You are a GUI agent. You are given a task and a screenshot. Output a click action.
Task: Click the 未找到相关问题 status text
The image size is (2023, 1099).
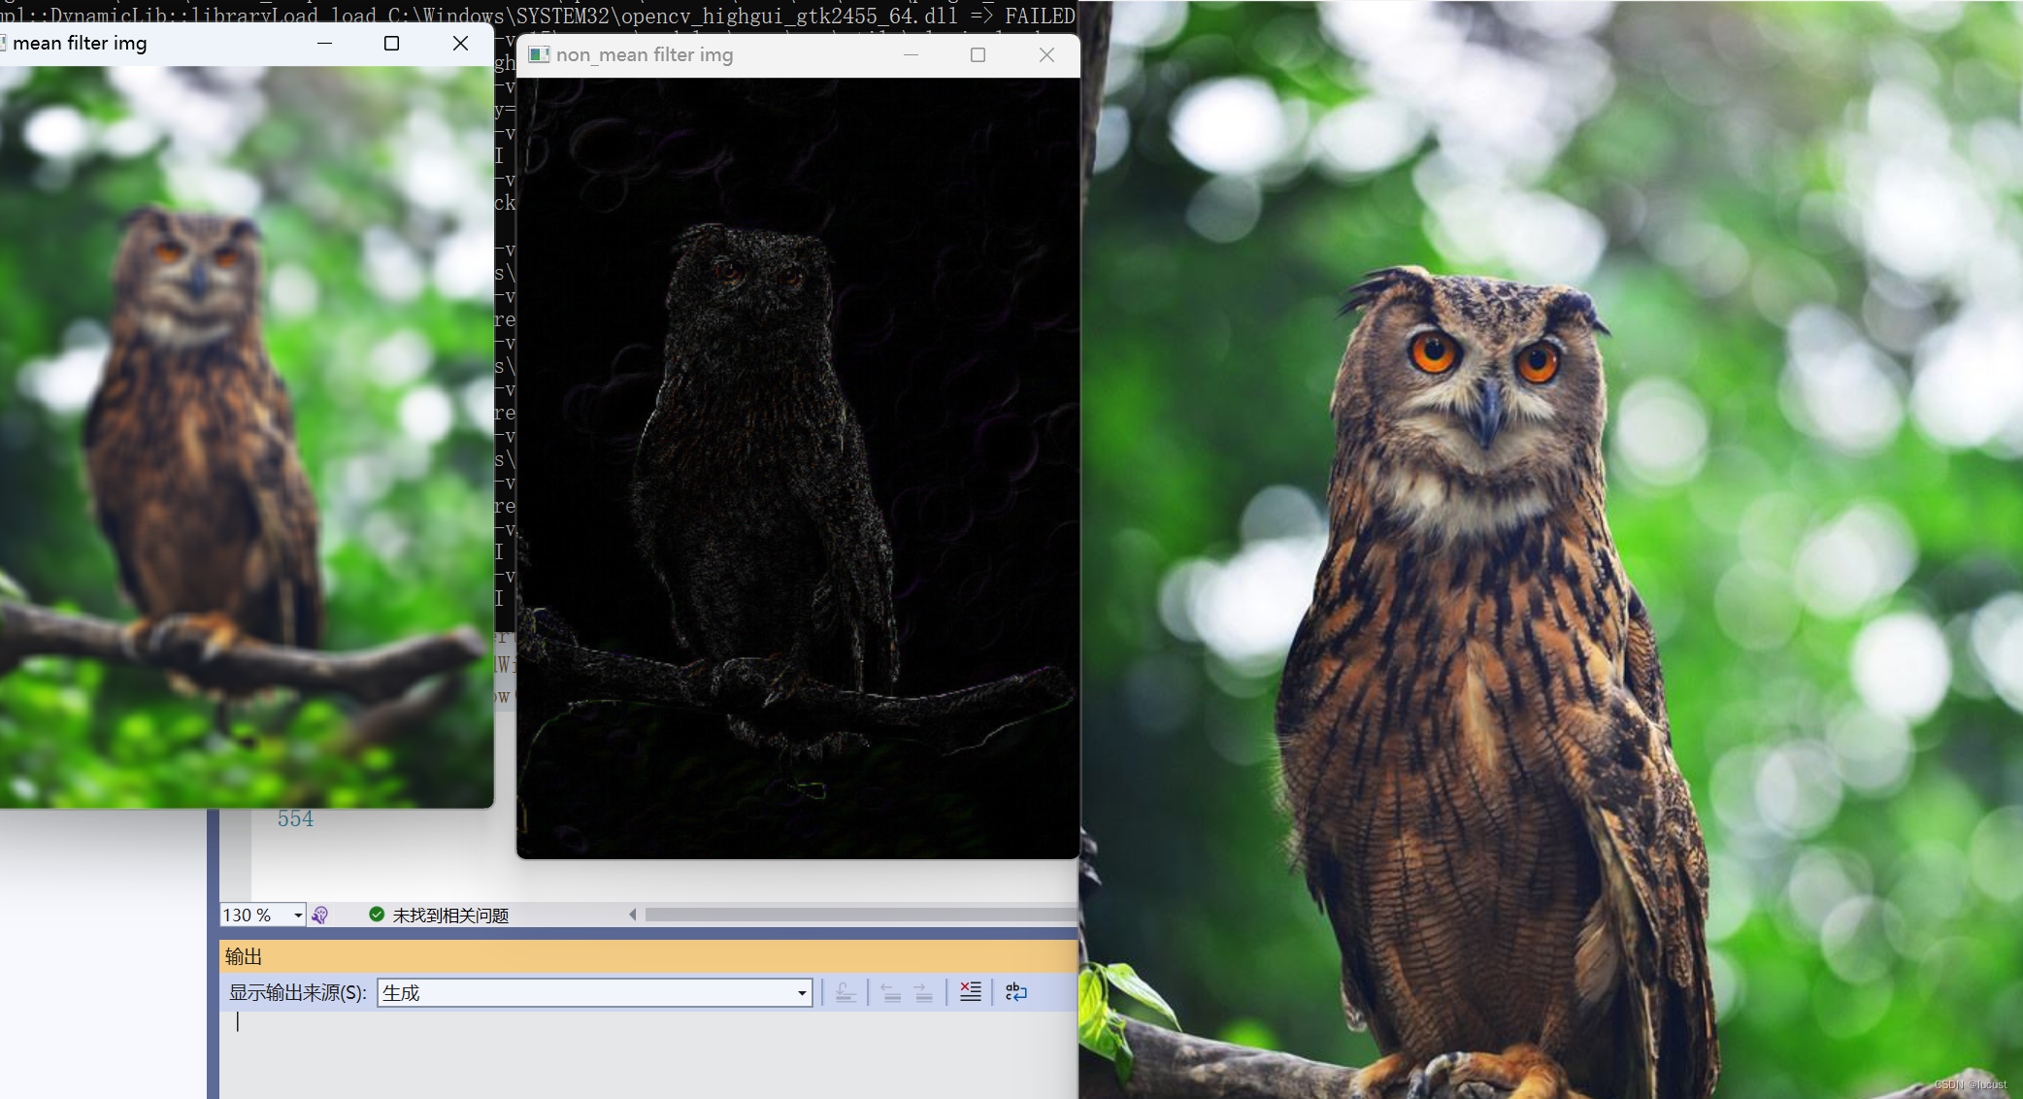[x=450, y=916]
